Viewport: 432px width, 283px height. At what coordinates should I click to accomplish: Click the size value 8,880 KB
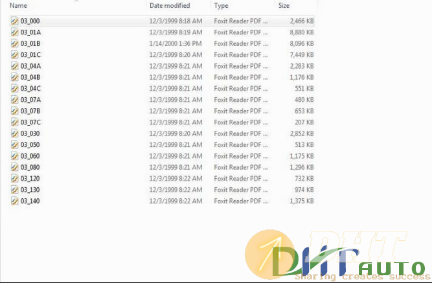[x=302, y=32]
